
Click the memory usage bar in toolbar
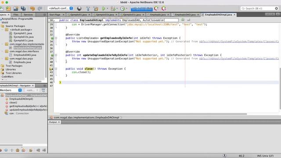(x=141, y=8)
